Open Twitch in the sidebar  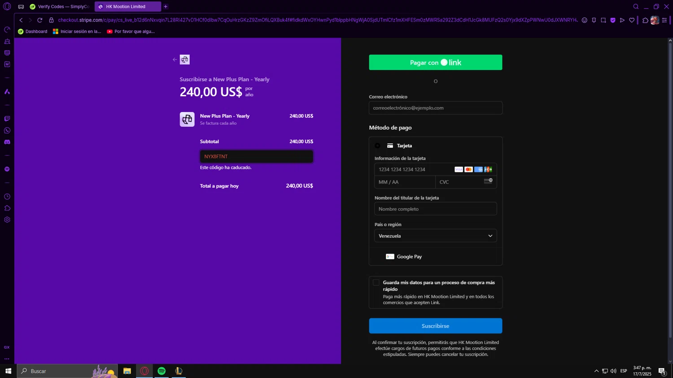[7, 119]
